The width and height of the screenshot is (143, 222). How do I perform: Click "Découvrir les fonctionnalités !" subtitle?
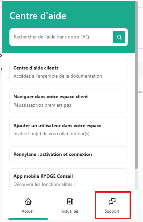pos(44,184)
